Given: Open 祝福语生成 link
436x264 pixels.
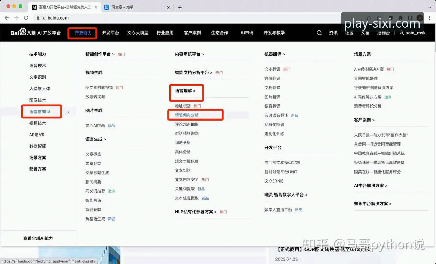Looking at the screenshot, I should (x=95, y=219).
